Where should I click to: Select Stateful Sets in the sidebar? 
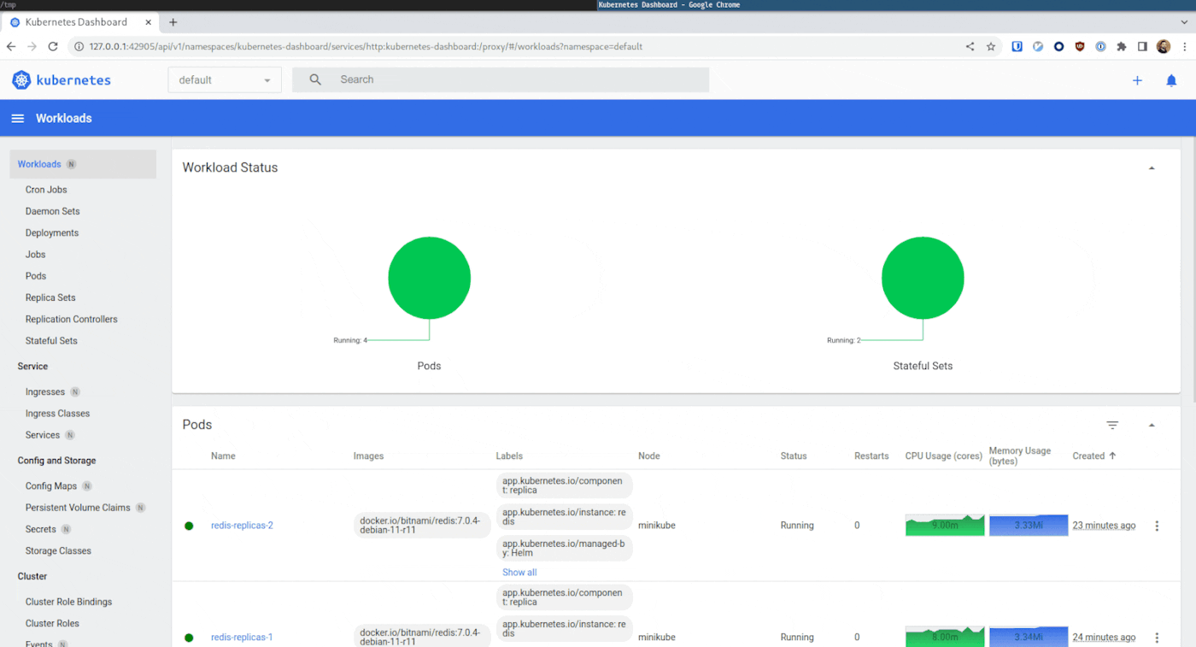click(x=51, y=340)
